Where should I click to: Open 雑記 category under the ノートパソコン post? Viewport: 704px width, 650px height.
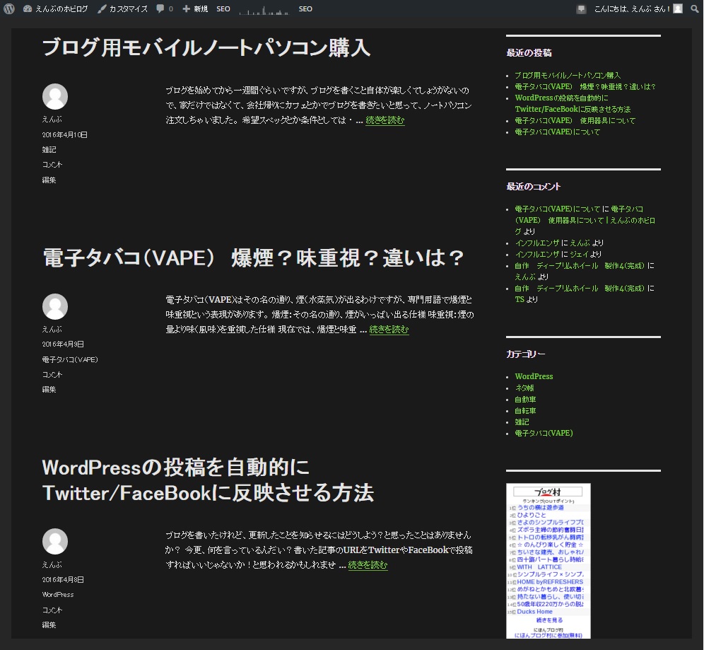click(x=49, y=149)
